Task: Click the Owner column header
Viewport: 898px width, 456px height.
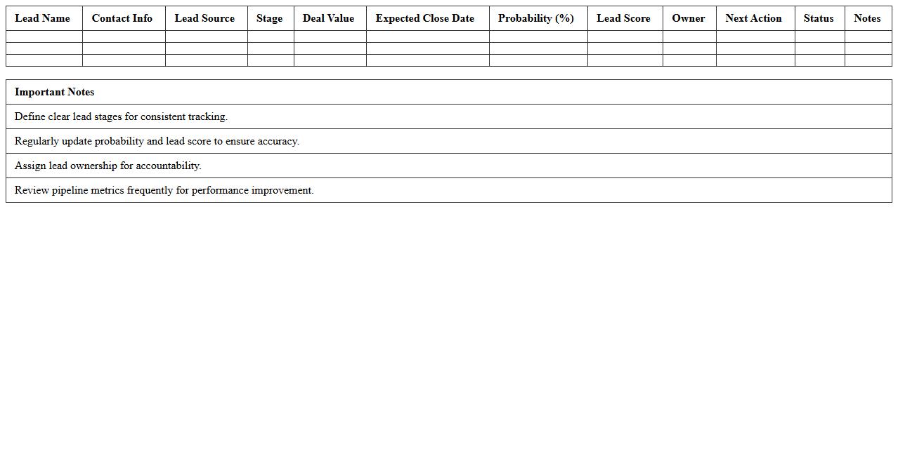Action: pos(688,18)
